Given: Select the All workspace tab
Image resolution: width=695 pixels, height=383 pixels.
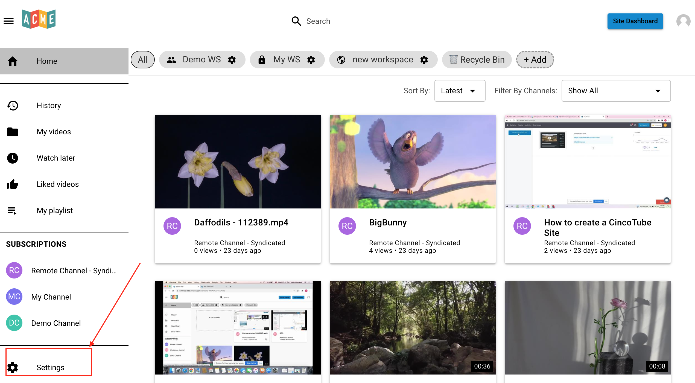Looking at the screenshot, I should pos(142,60).
